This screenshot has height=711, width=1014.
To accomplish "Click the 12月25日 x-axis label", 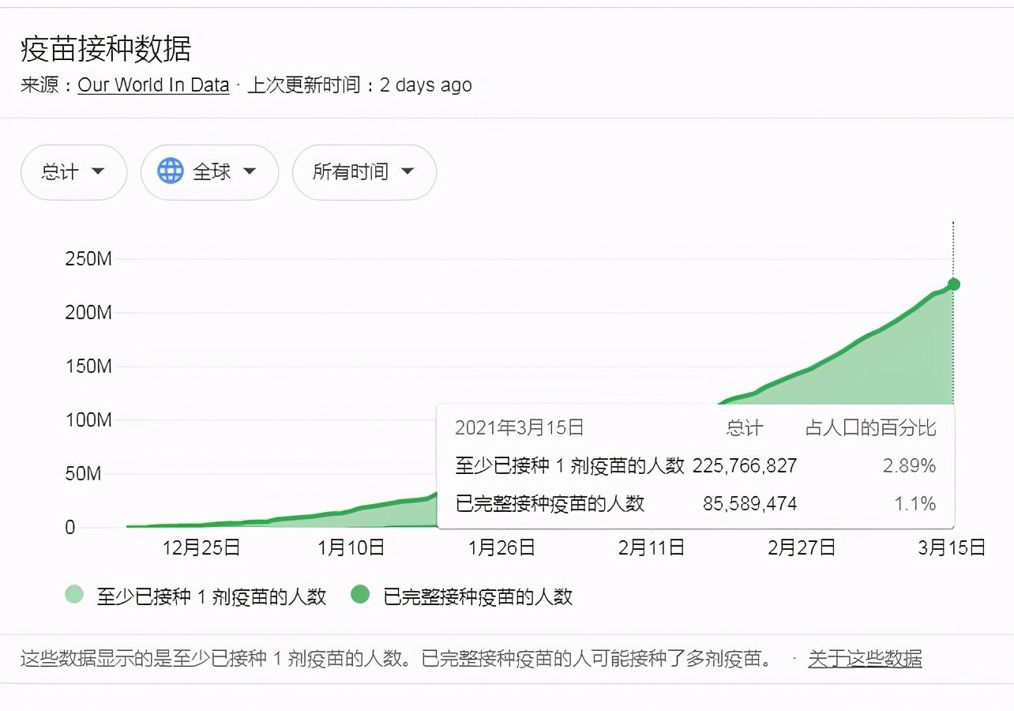I will (x=201, y=547).
